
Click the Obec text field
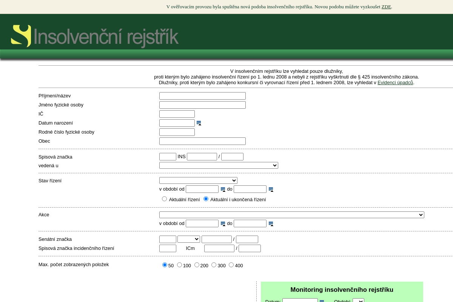(202, 141)
